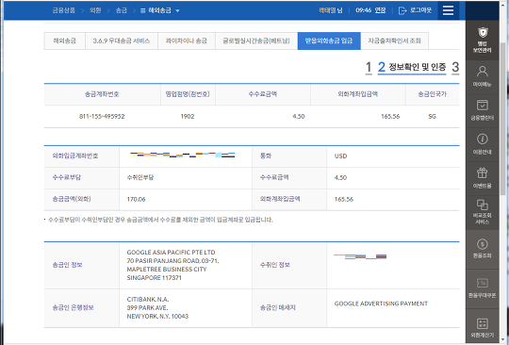Switch to the 해외송금 tab
509x345 pixels.
click(x=65, y=41)
